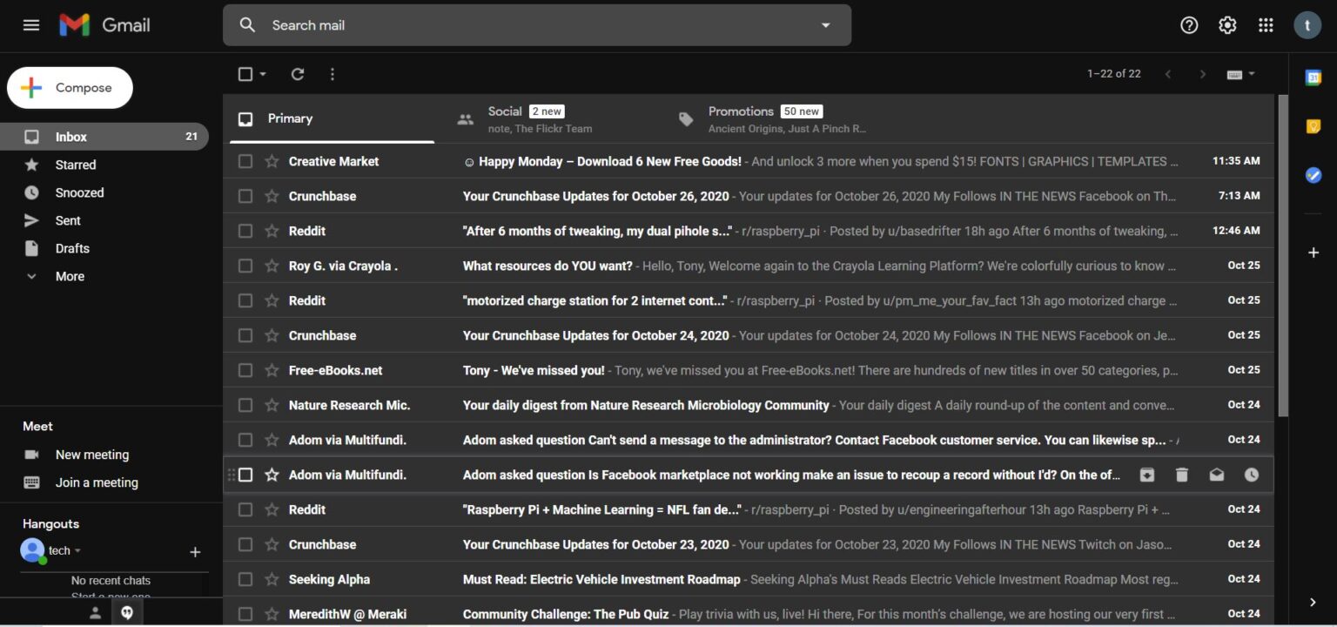The width and height of the screenshot is (1337, 627).
Task: Start a New meeting in Meet
Action: [x=92, y=454]
